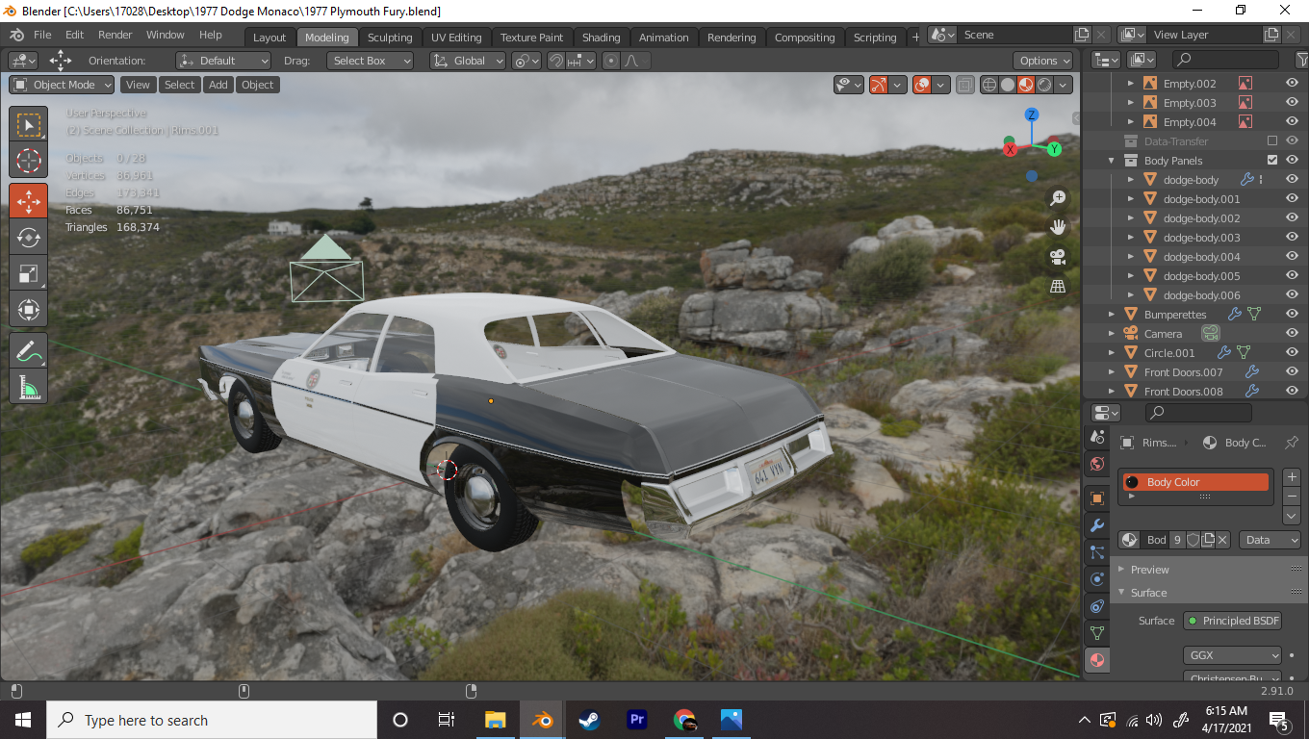
Task: Collapse the Body Panels collection
Action: [1112, 161]
